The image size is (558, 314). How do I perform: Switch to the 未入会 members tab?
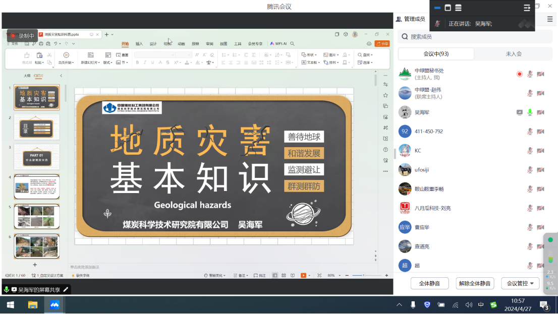click(x=514, y=54)
